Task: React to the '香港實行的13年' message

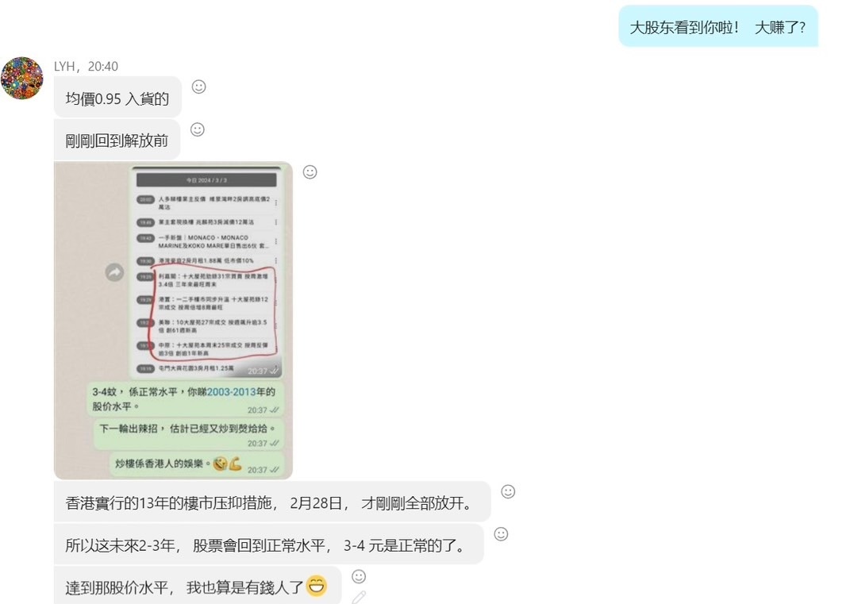Action: (x=509, y=491)
